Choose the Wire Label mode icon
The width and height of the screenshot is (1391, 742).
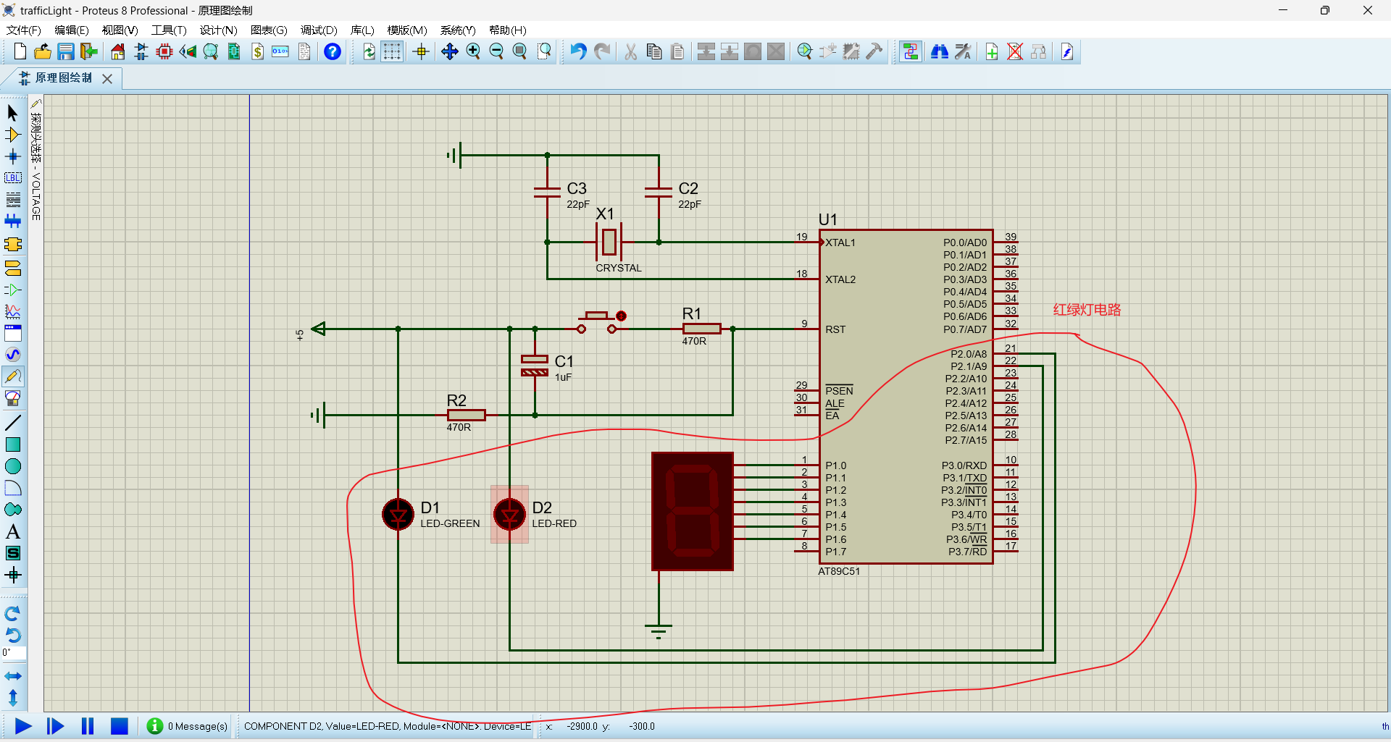[12, 178]
